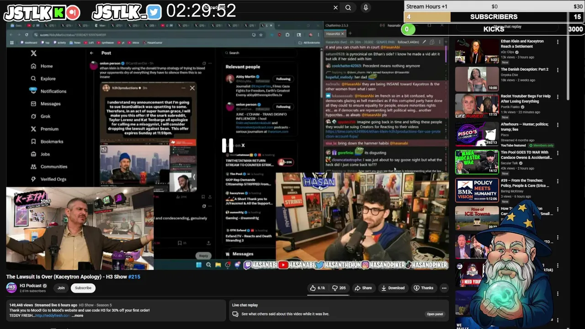
Task: Click the Members only badge on Afterhours
Action: tap(542, 145)
